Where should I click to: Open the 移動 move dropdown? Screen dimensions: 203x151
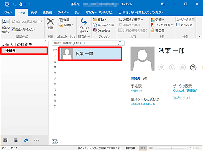pyautogui.click(x=99, y=20)
